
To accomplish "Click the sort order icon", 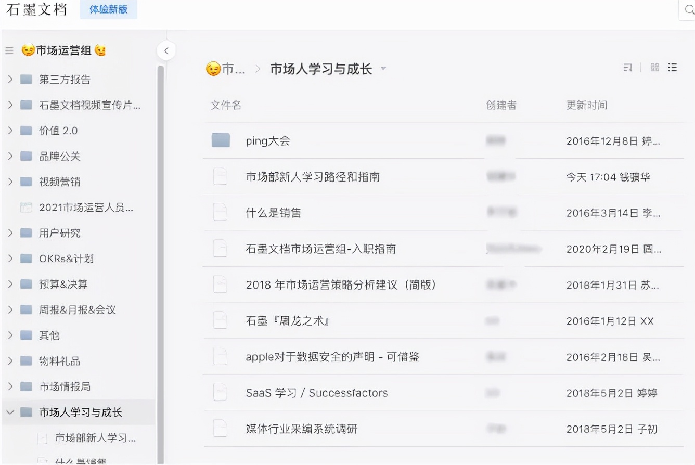I will pyautogui.click(x=628, y=68).
